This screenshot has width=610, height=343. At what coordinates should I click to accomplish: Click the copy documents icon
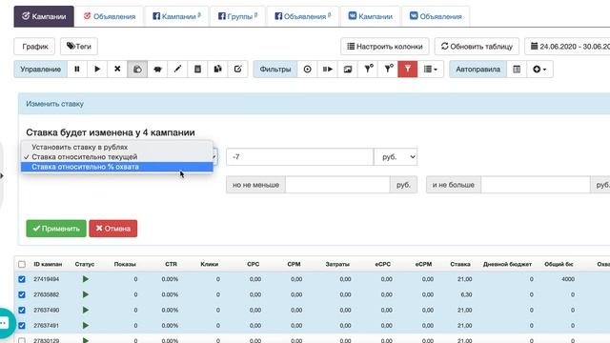click(x=218, y=70)
